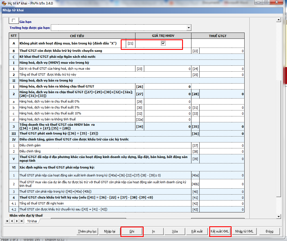Open the Trường hợp được gia hạn dropdown
The width and height of the screenshot is (287, 241).
(x=189, y=28)
